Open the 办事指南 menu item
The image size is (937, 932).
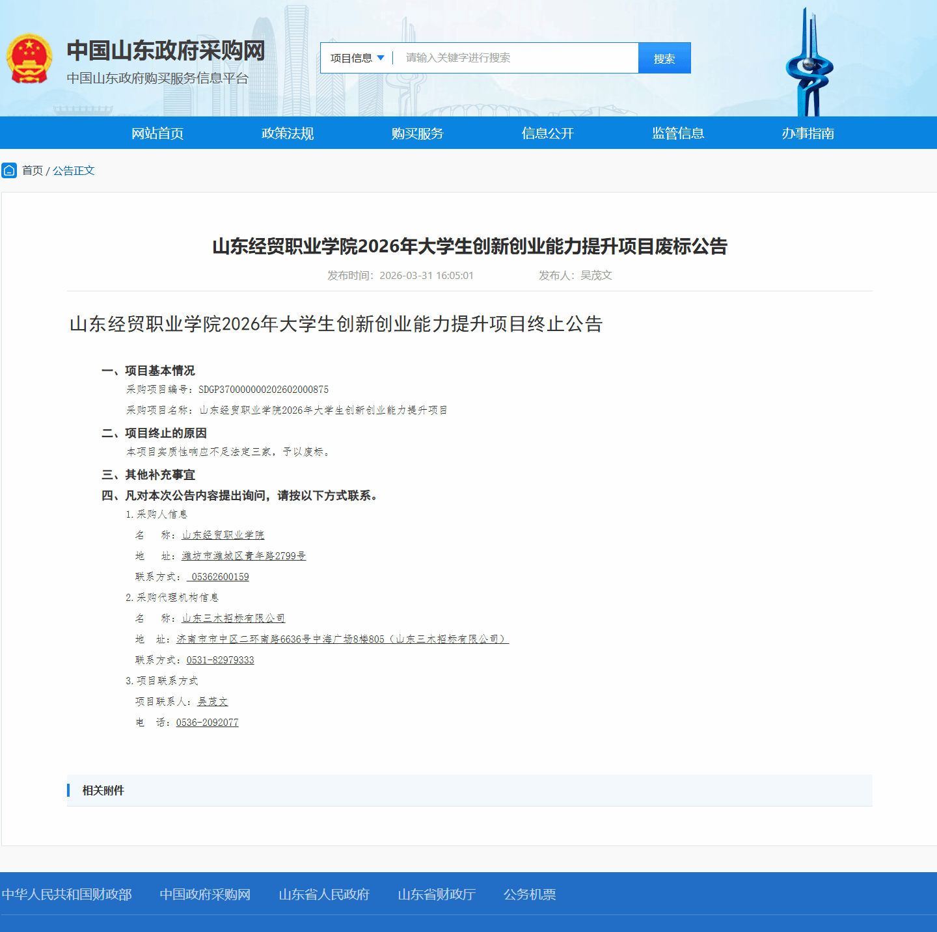808,133
